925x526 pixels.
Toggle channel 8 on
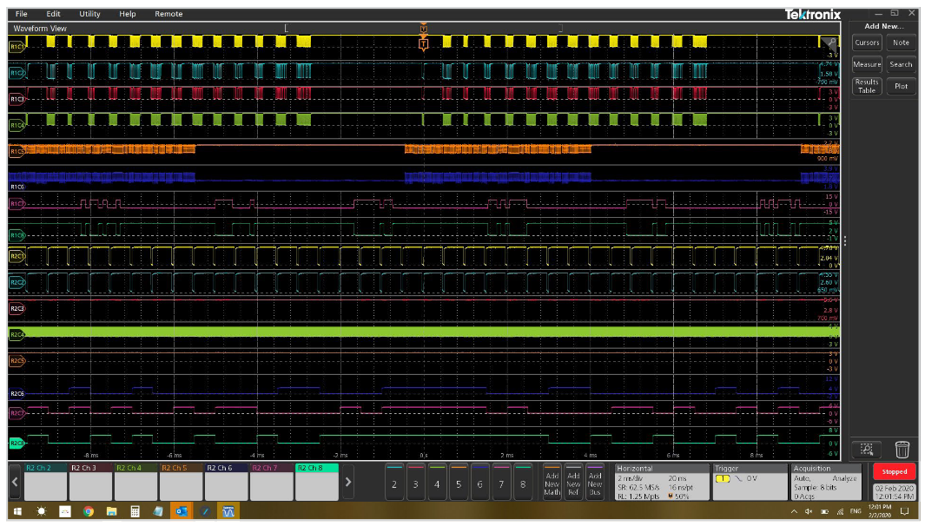[x=523, y=484]
